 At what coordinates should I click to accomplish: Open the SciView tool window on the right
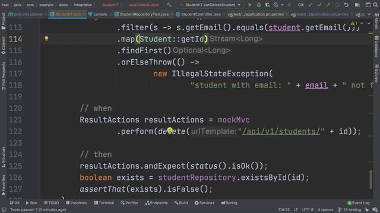(x=376, y=73)
